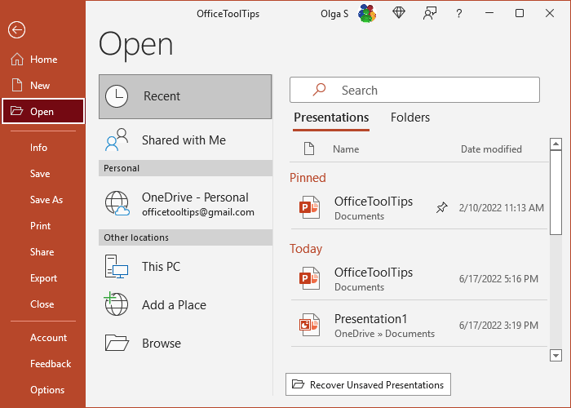Viewport: 571px width, 408px height.
Task: Click the This PC computer icon
Action: (117, 267)
